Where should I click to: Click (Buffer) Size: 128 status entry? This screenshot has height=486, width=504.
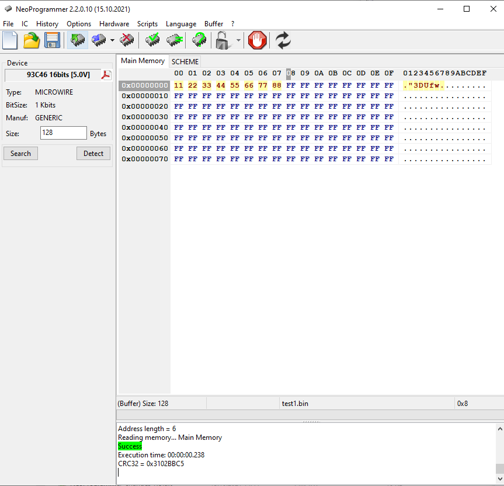(143, 404)
